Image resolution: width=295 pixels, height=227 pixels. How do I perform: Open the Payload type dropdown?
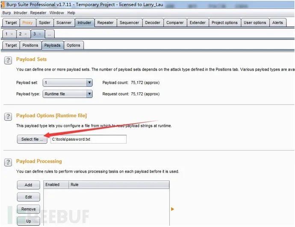[68, 94]
